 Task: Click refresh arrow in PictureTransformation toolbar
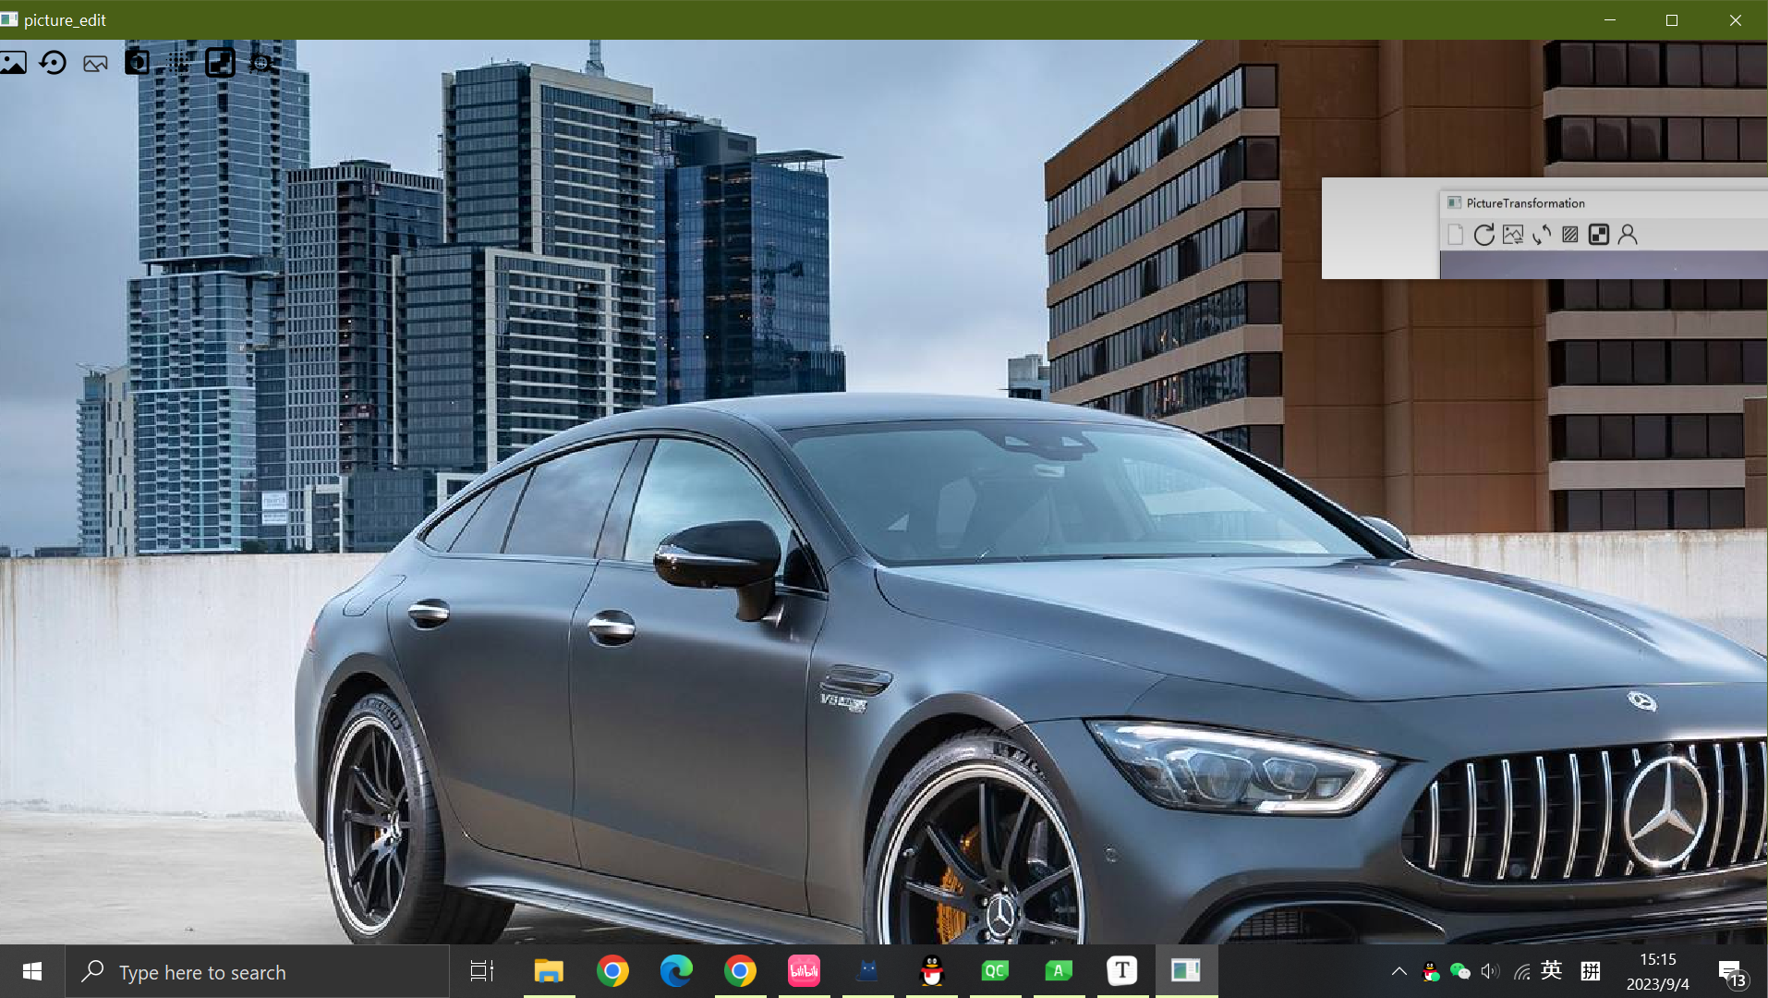coord(1483,235)
